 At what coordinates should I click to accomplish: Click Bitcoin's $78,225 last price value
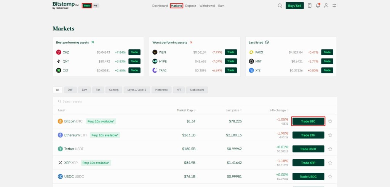coord(235,121)
